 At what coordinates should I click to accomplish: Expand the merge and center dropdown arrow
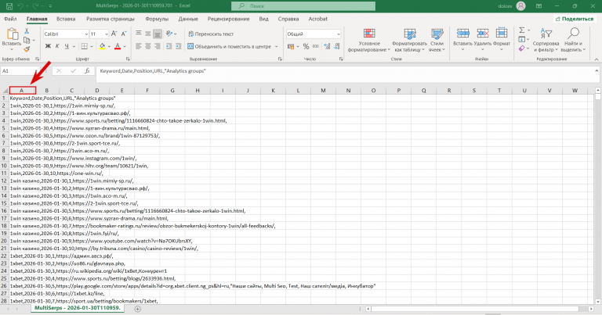click(x=277, y=46)
